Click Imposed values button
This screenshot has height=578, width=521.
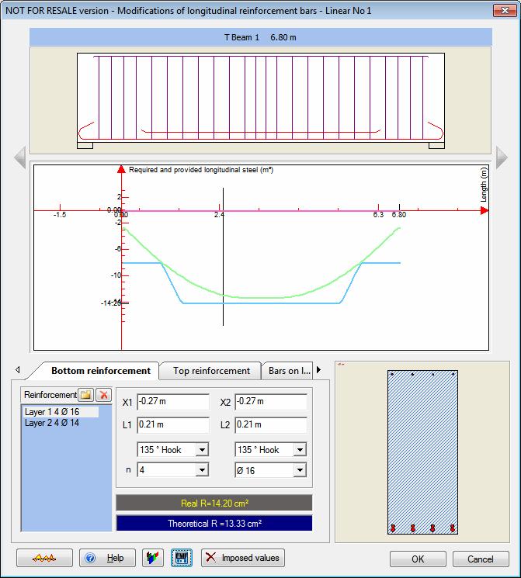click(x=243, y=558)
